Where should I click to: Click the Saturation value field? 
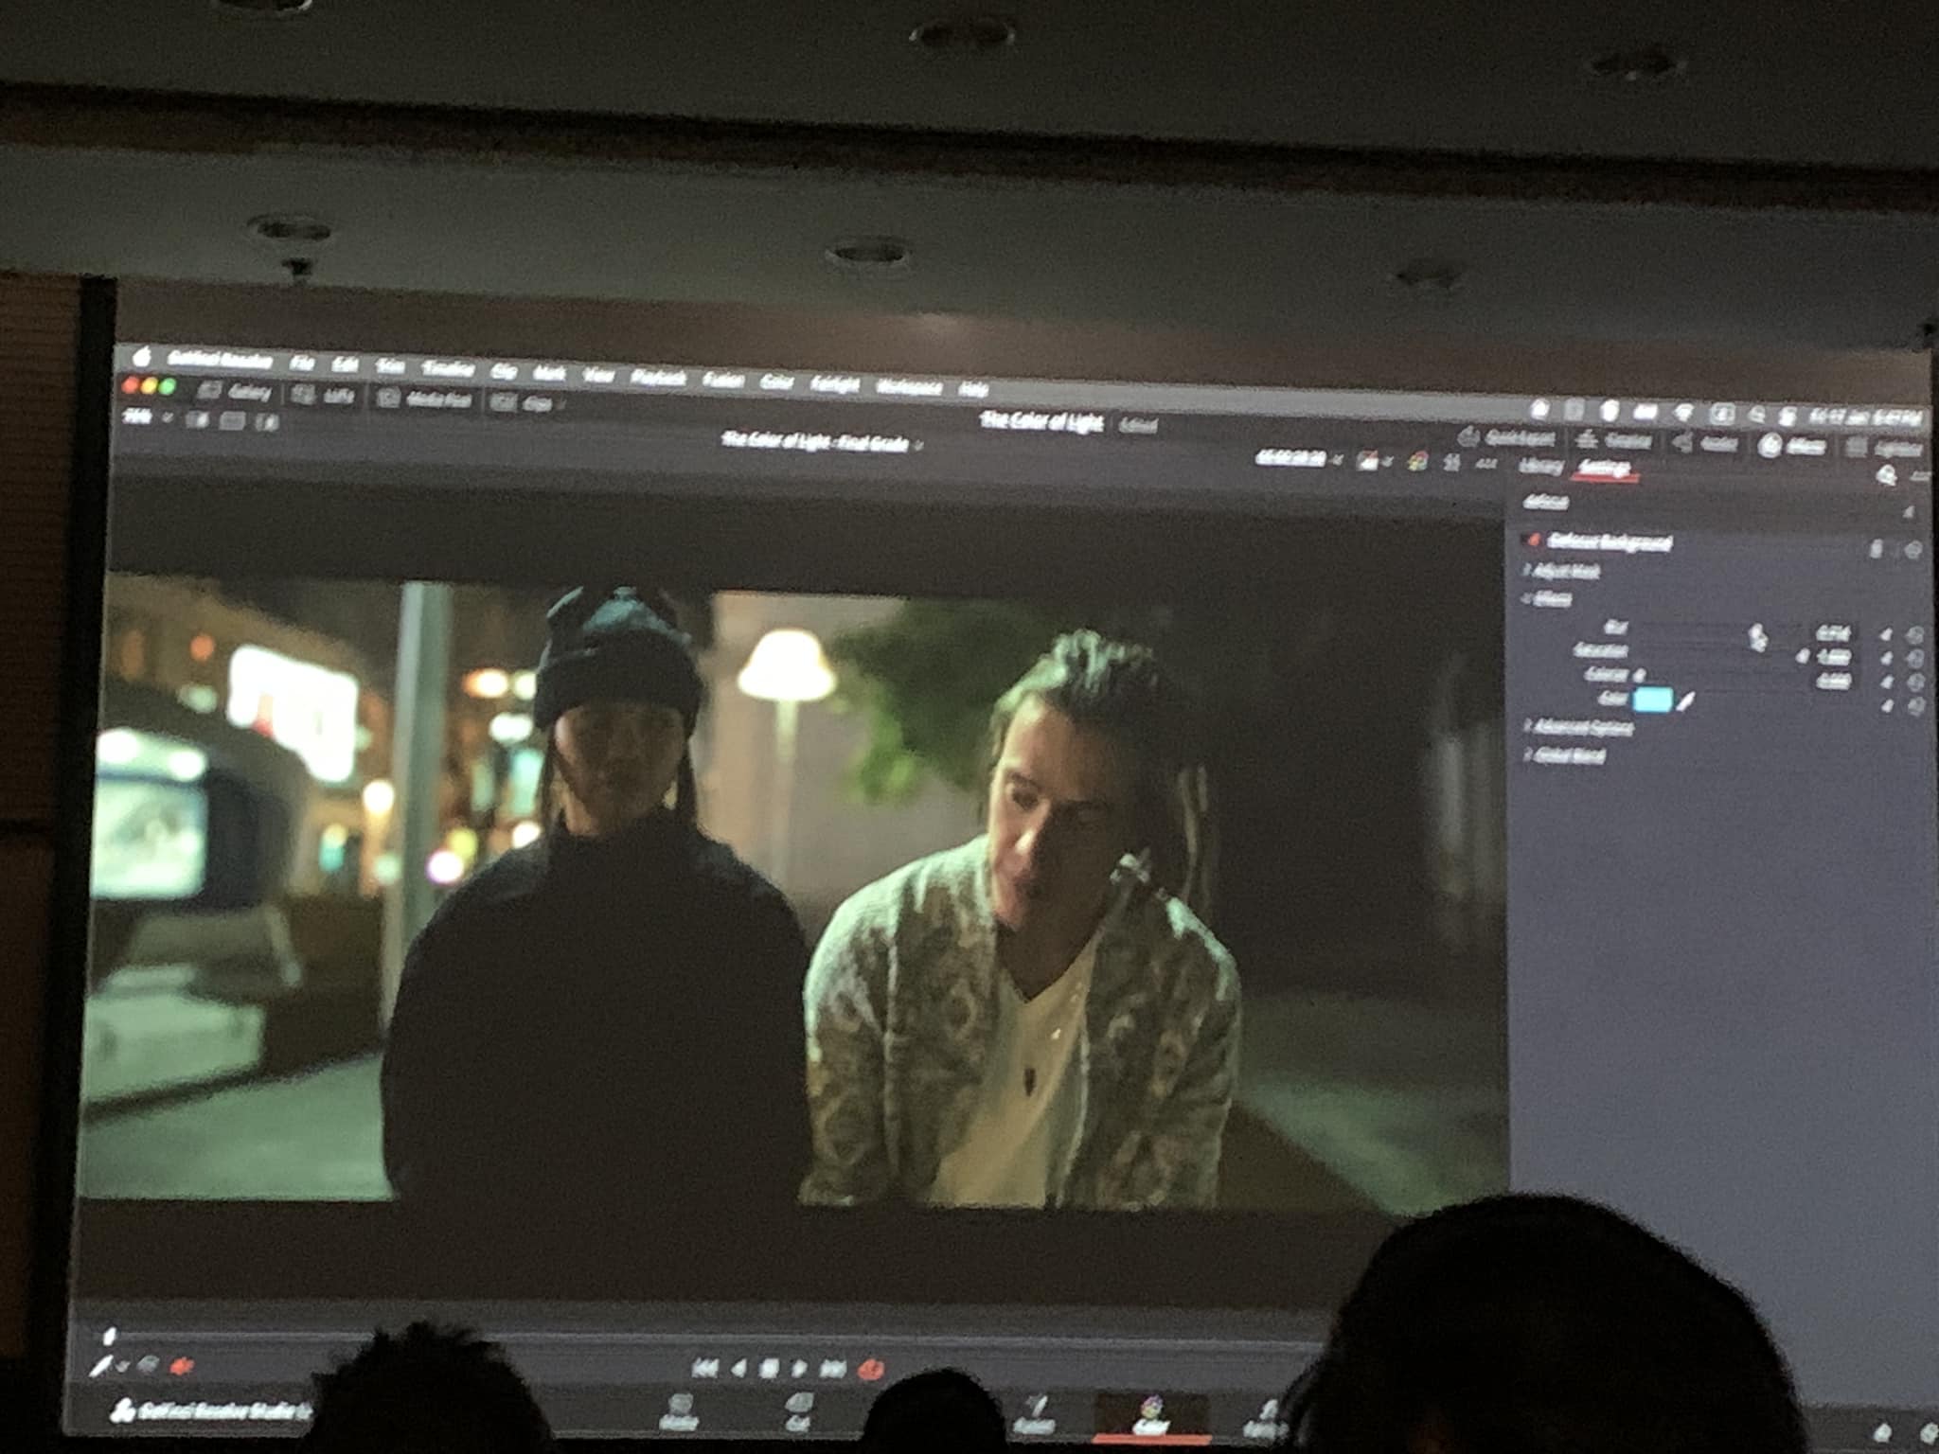(x=1832, y=657)
